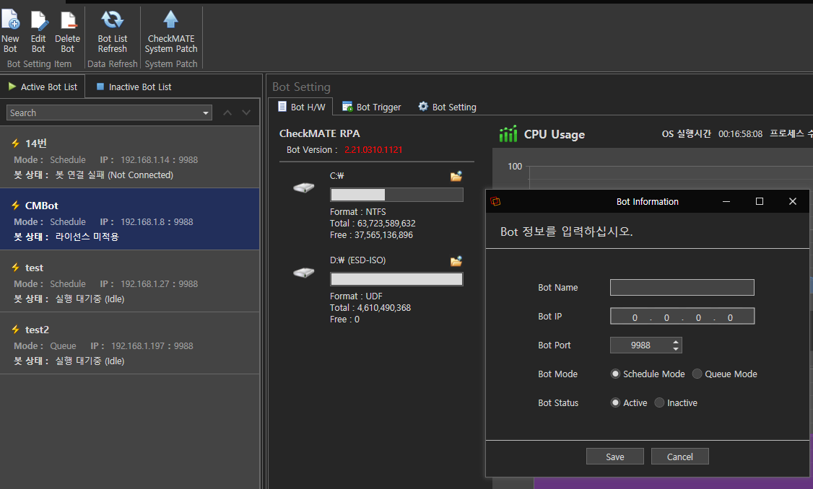Select Queue Mode radio button
This screenshot has width=813, height=489.
[x=697, y=374]
